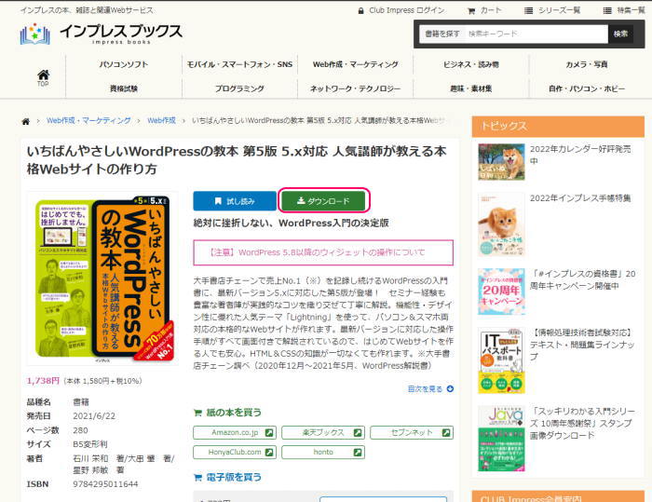This screenshot has height=502, width=652.
Task: Click the external-link icon on 楽天ブックス
Action: pyautogui.click(x=358, y=432)
